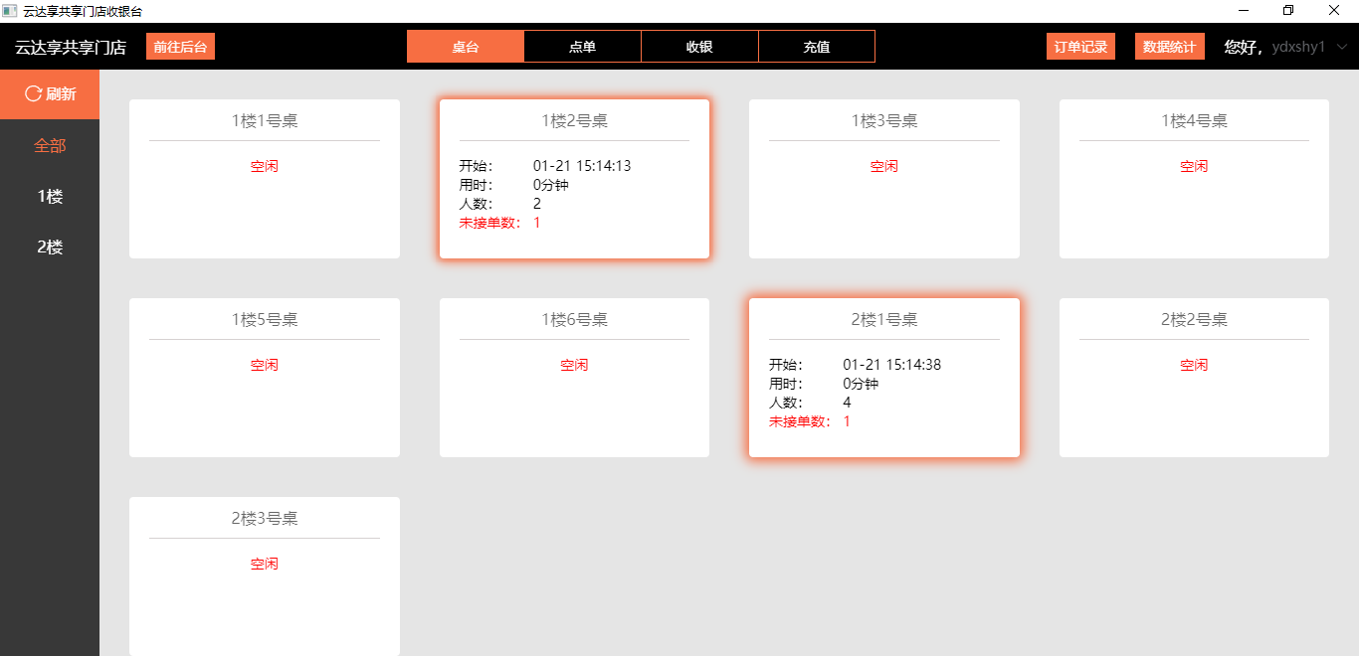This screenshot has height=656, width=1359.
Task: Click the 云达享共享门店 store name
Action: click(71, 47)
